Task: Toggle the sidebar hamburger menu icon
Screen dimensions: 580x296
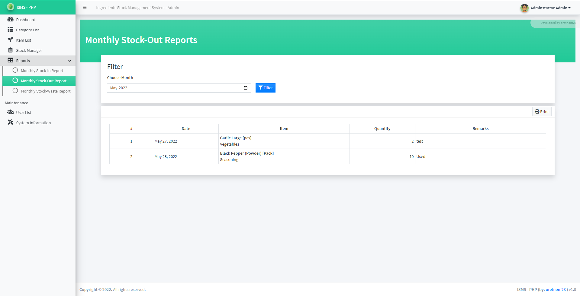Action: (x=85, y=8)
